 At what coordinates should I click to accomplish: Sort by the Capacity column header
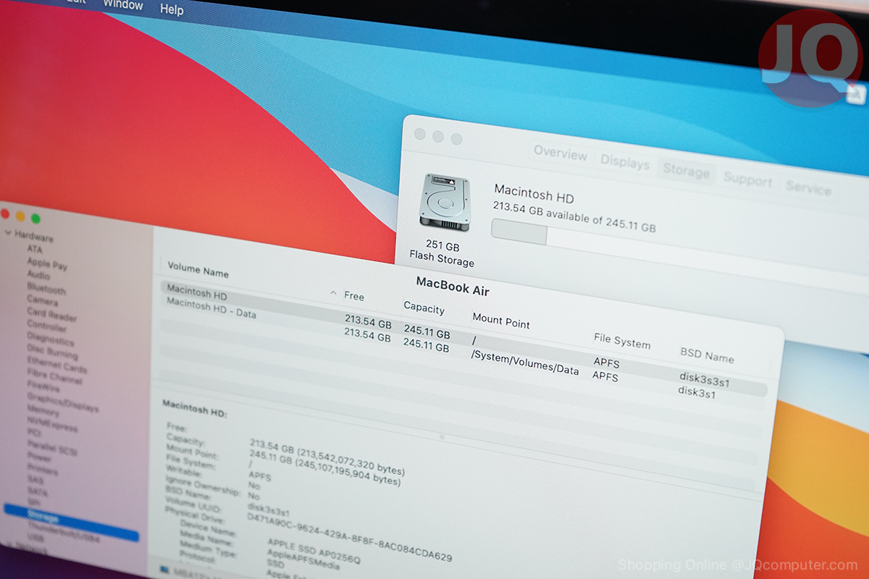click(x=424, y=308)
